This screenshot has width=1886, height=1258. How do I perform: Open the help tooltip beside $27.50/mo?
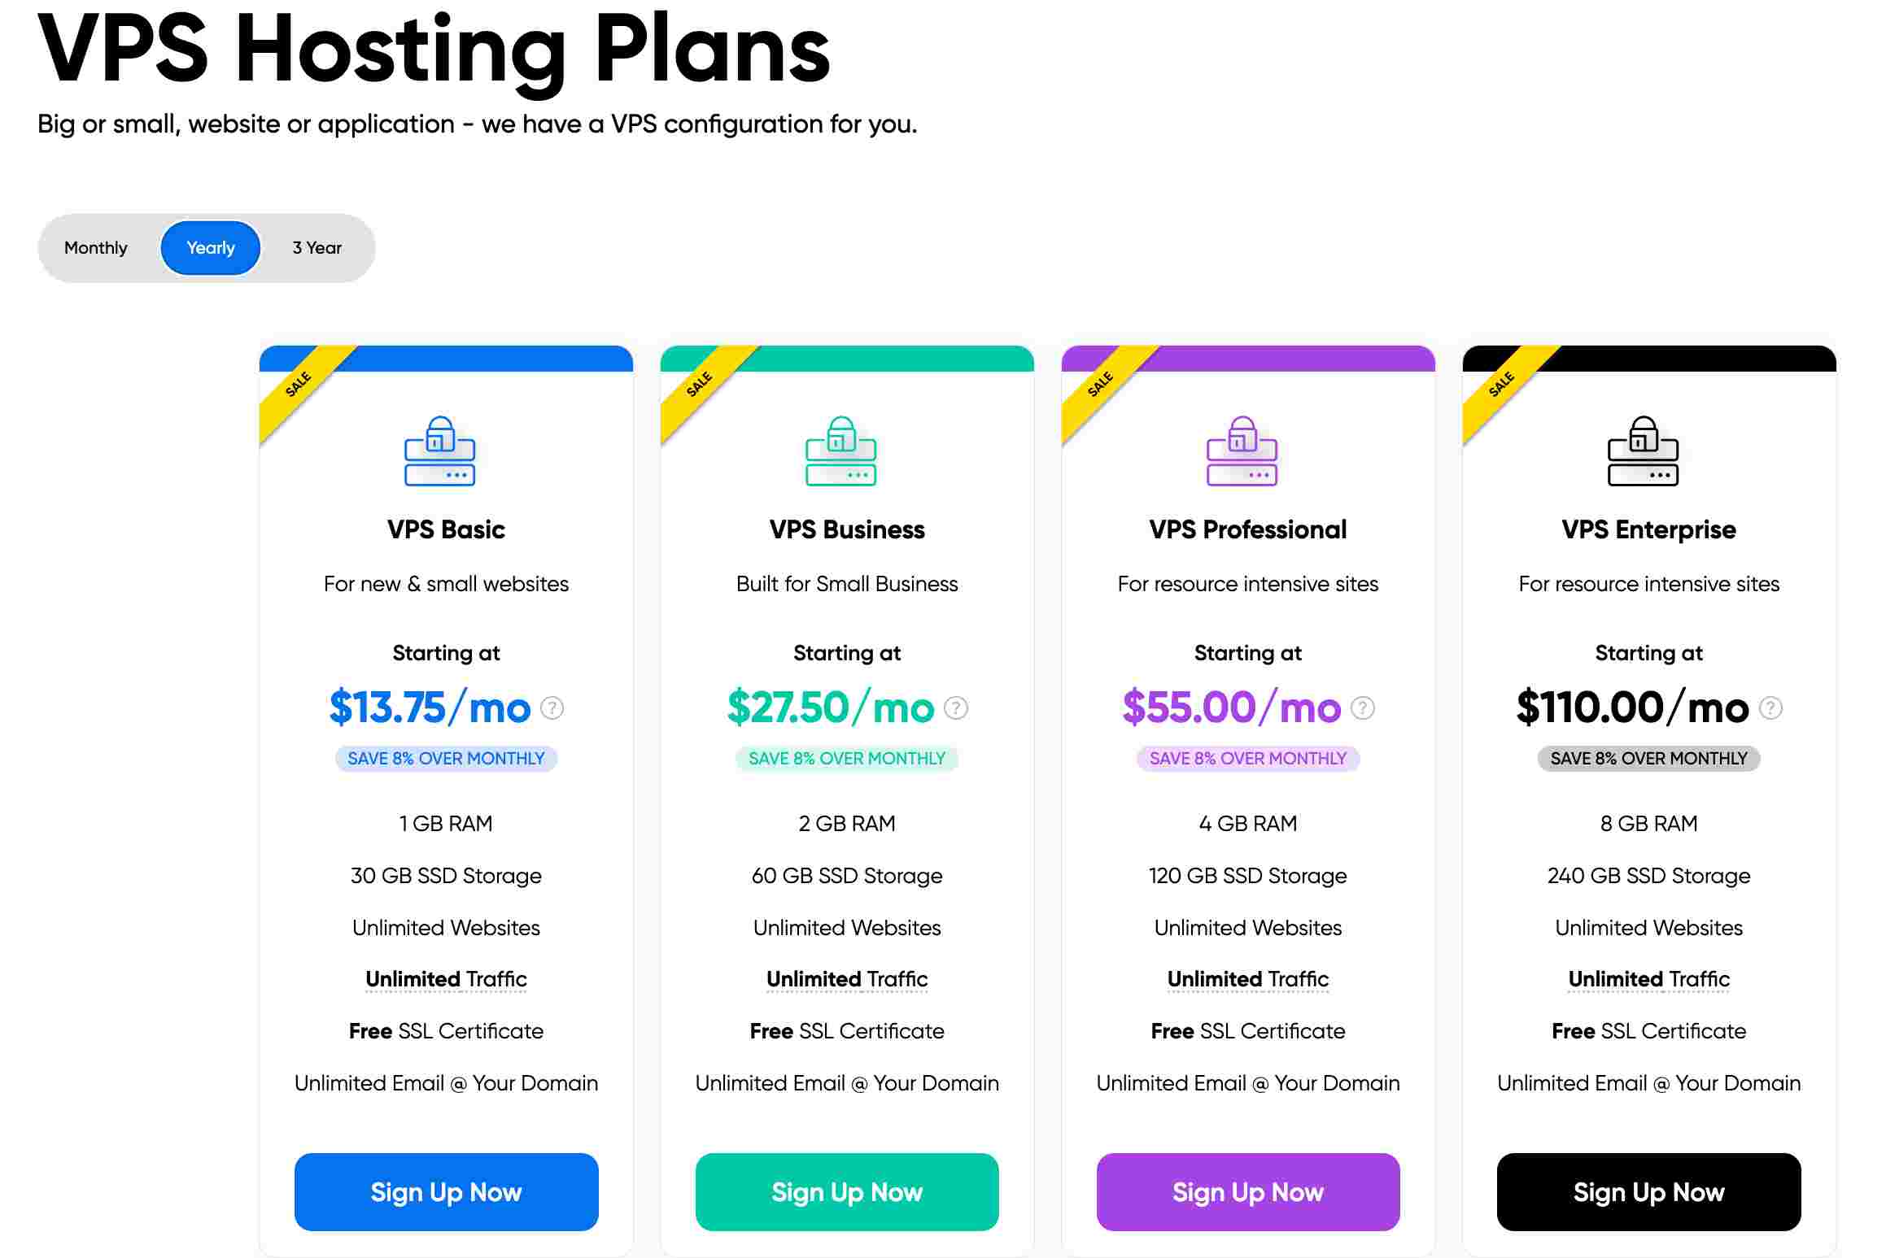pyautogui.click(x=956, y=708)
